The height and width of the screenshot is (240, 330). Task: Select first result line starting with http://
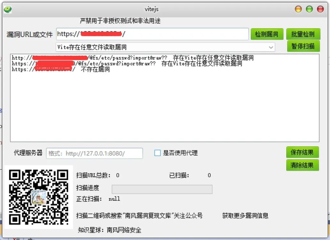coord(133,58)
